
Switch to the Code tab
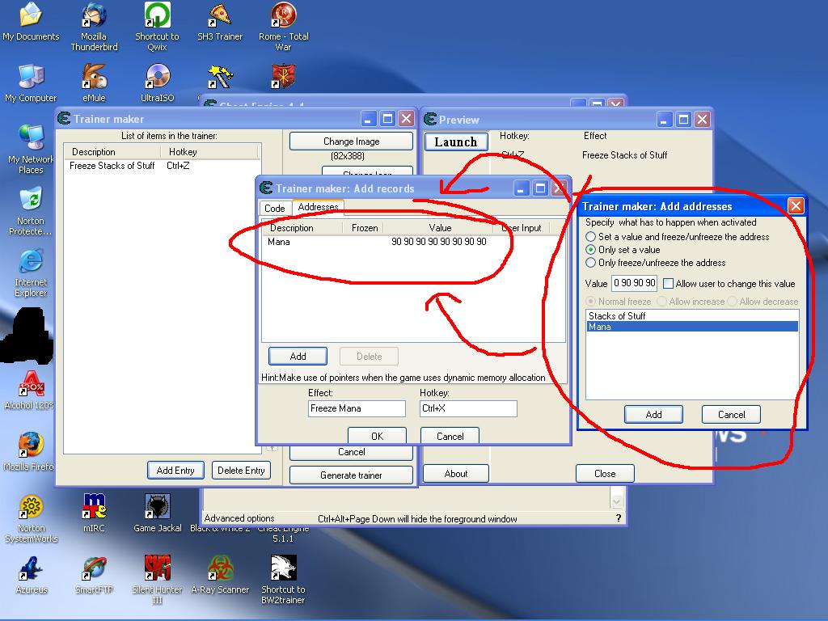pos(275,209)
